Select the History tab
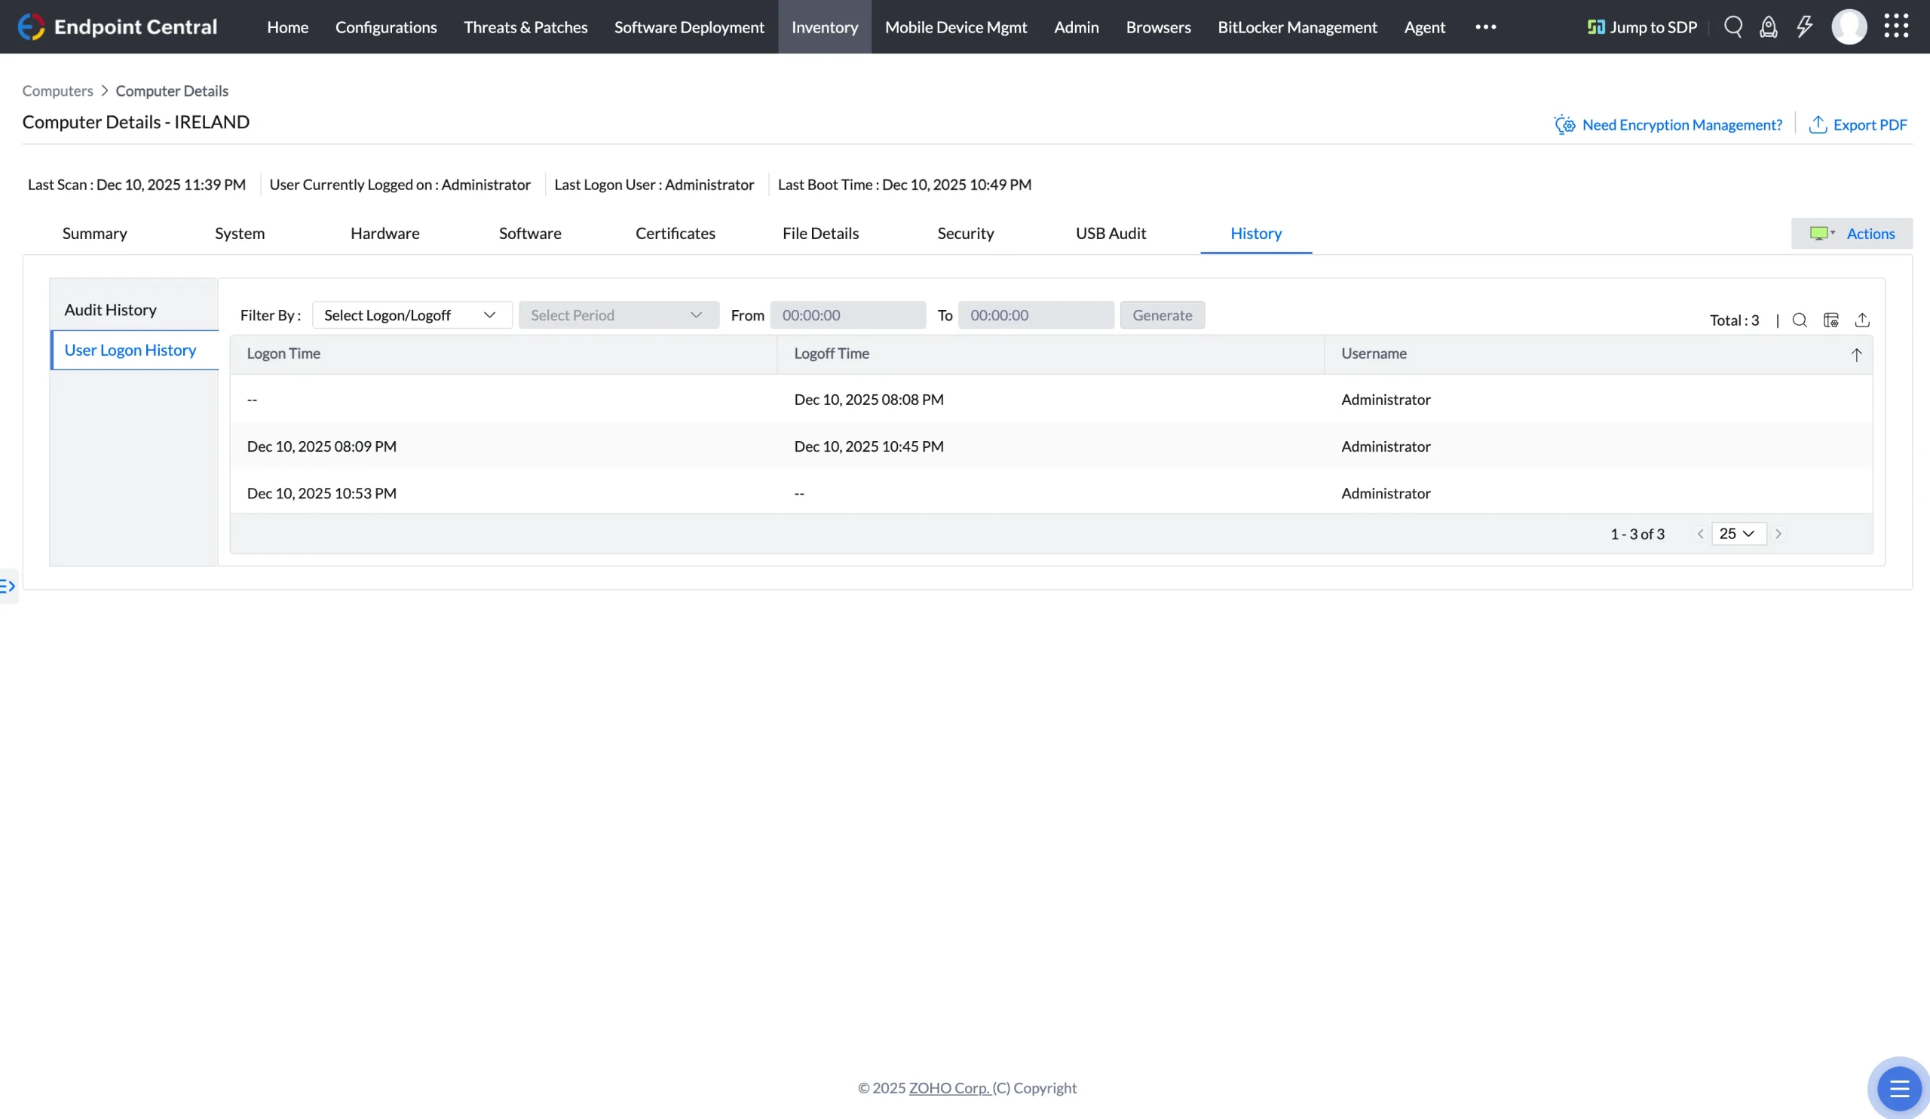The height and width of the screenshot is (1119, 1930). 1256,234
